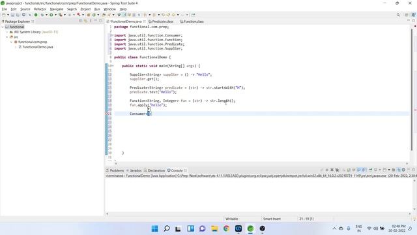The image size is (417, 235).
Task: Switch to the Java perspective icon
Action: (413, 14)
